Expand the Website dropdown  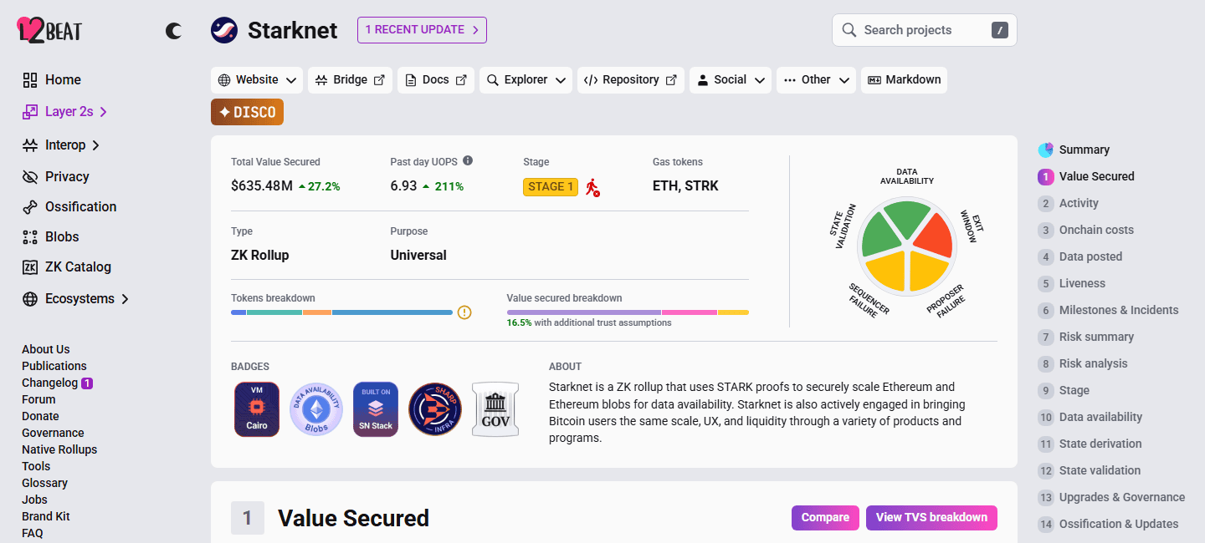pyautogui.click(x=258, y=80)
